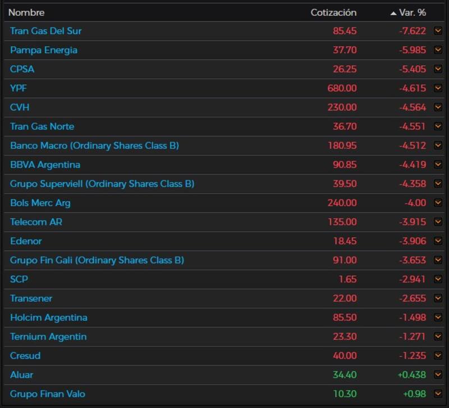Click the chevron icon on the CVH row
The width and height of the screenshot is (449, 408).
click(x=438, y=107)
